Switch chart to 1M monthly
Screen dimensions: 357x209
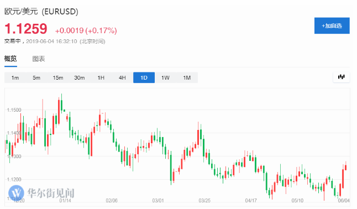point(187,78)
